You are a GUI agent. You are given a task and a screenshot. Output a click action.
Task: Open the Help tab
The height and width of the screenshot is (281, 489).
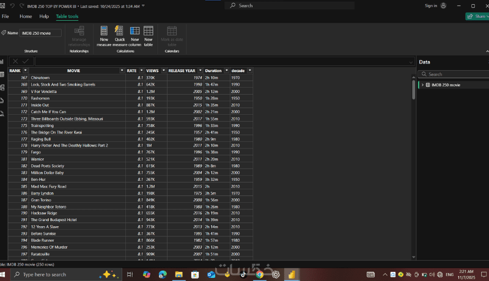point(44,16)
